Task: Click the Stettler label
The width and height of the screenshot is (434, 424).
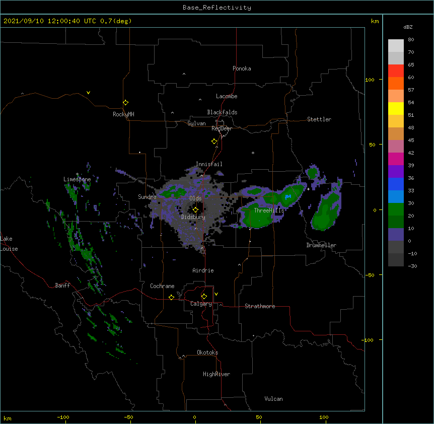Action: click(x=319, y=119)
